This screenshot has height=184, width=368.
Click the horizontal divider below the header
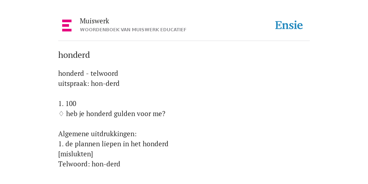click(x=184, y=41)
